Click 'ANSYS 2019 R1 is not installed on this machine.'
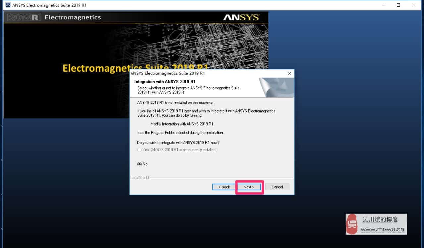Screen dimensions: 424x248 (175, 103)
